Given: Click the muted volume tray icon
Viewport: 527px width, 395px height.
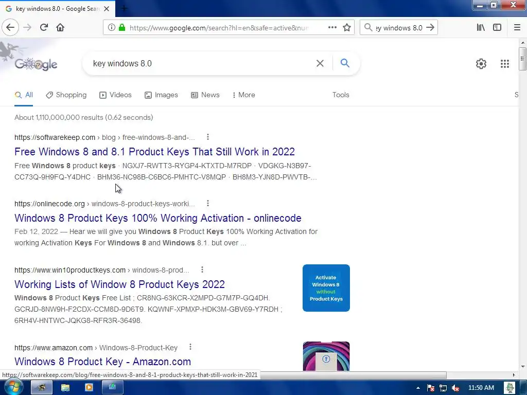Looking at the screenshot, I should (455, 388).
